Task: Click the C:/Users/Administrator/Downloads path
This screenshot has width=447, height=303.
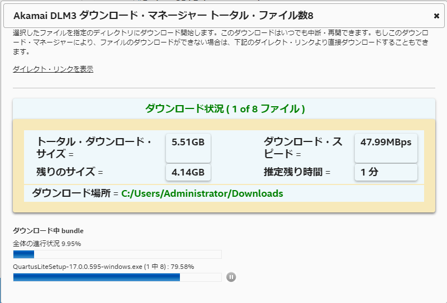Action: [x=202, y=193]
